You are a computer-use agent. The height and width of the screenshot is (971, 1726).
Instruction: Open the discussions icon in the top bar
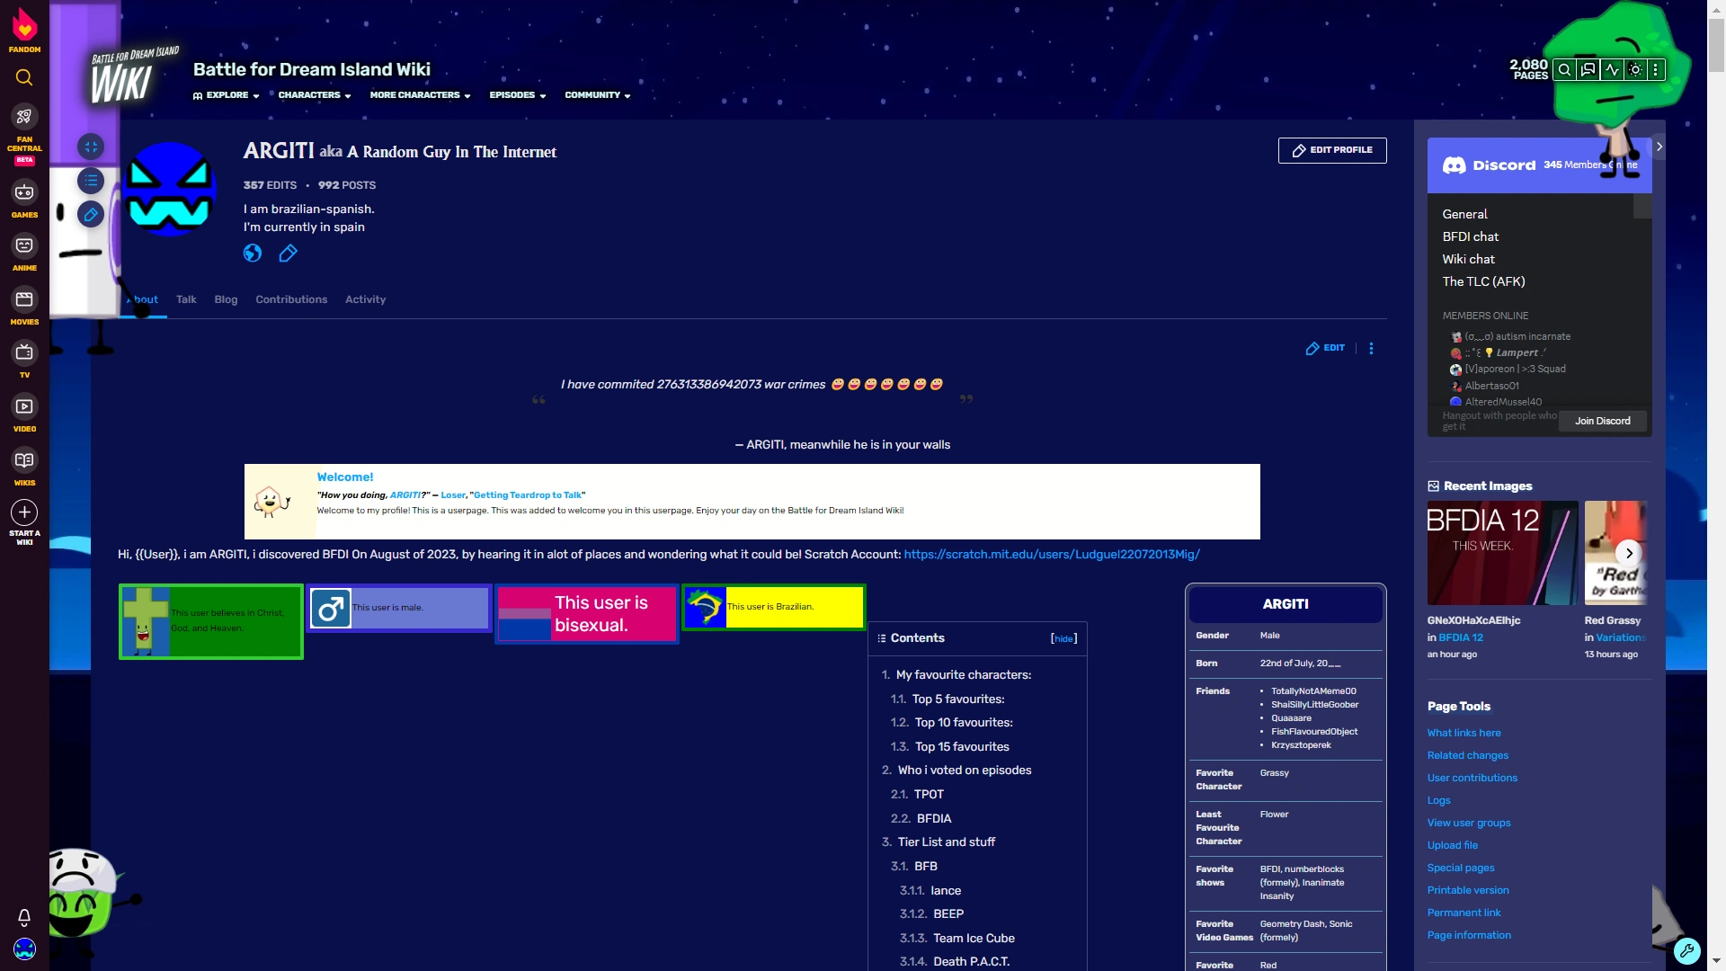(1588, 68)
